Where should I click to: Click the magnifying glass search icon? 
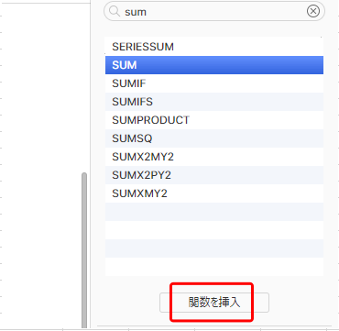(115, 12)
